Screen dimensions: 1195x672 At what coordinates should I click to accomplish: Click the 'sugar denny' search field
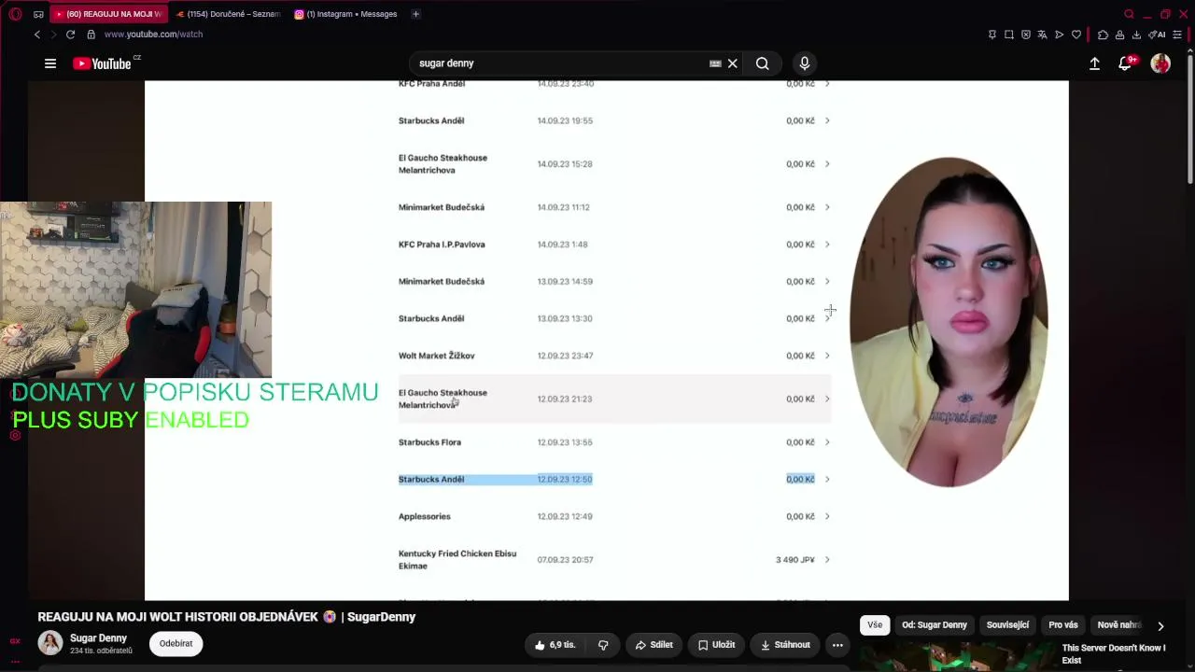pos(560,63)
